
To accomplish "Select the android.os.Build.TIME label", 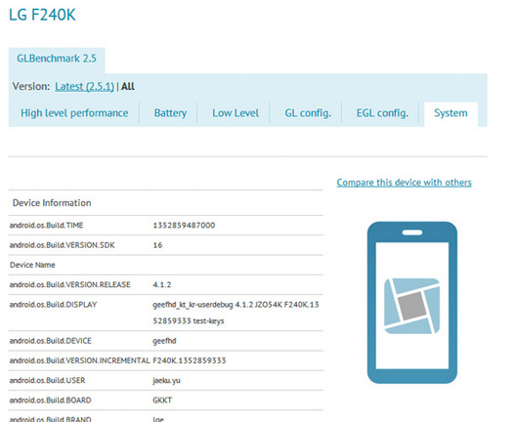I will pos(47,226).
